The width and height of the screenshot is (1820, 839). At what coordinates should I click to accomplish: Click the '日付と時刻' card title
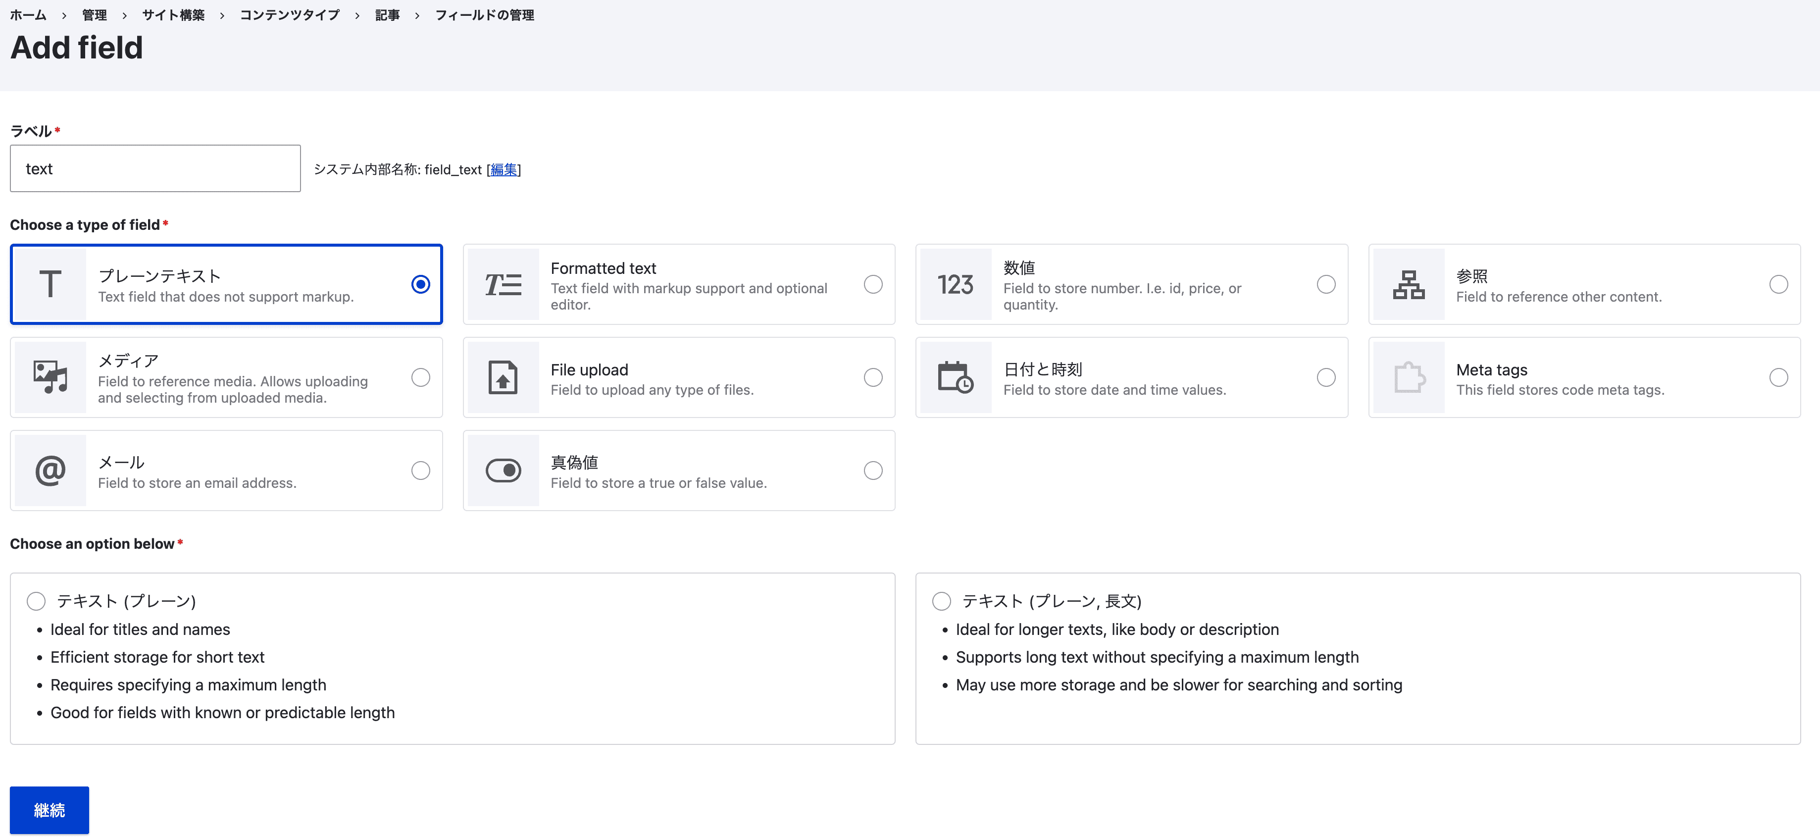1043,369
